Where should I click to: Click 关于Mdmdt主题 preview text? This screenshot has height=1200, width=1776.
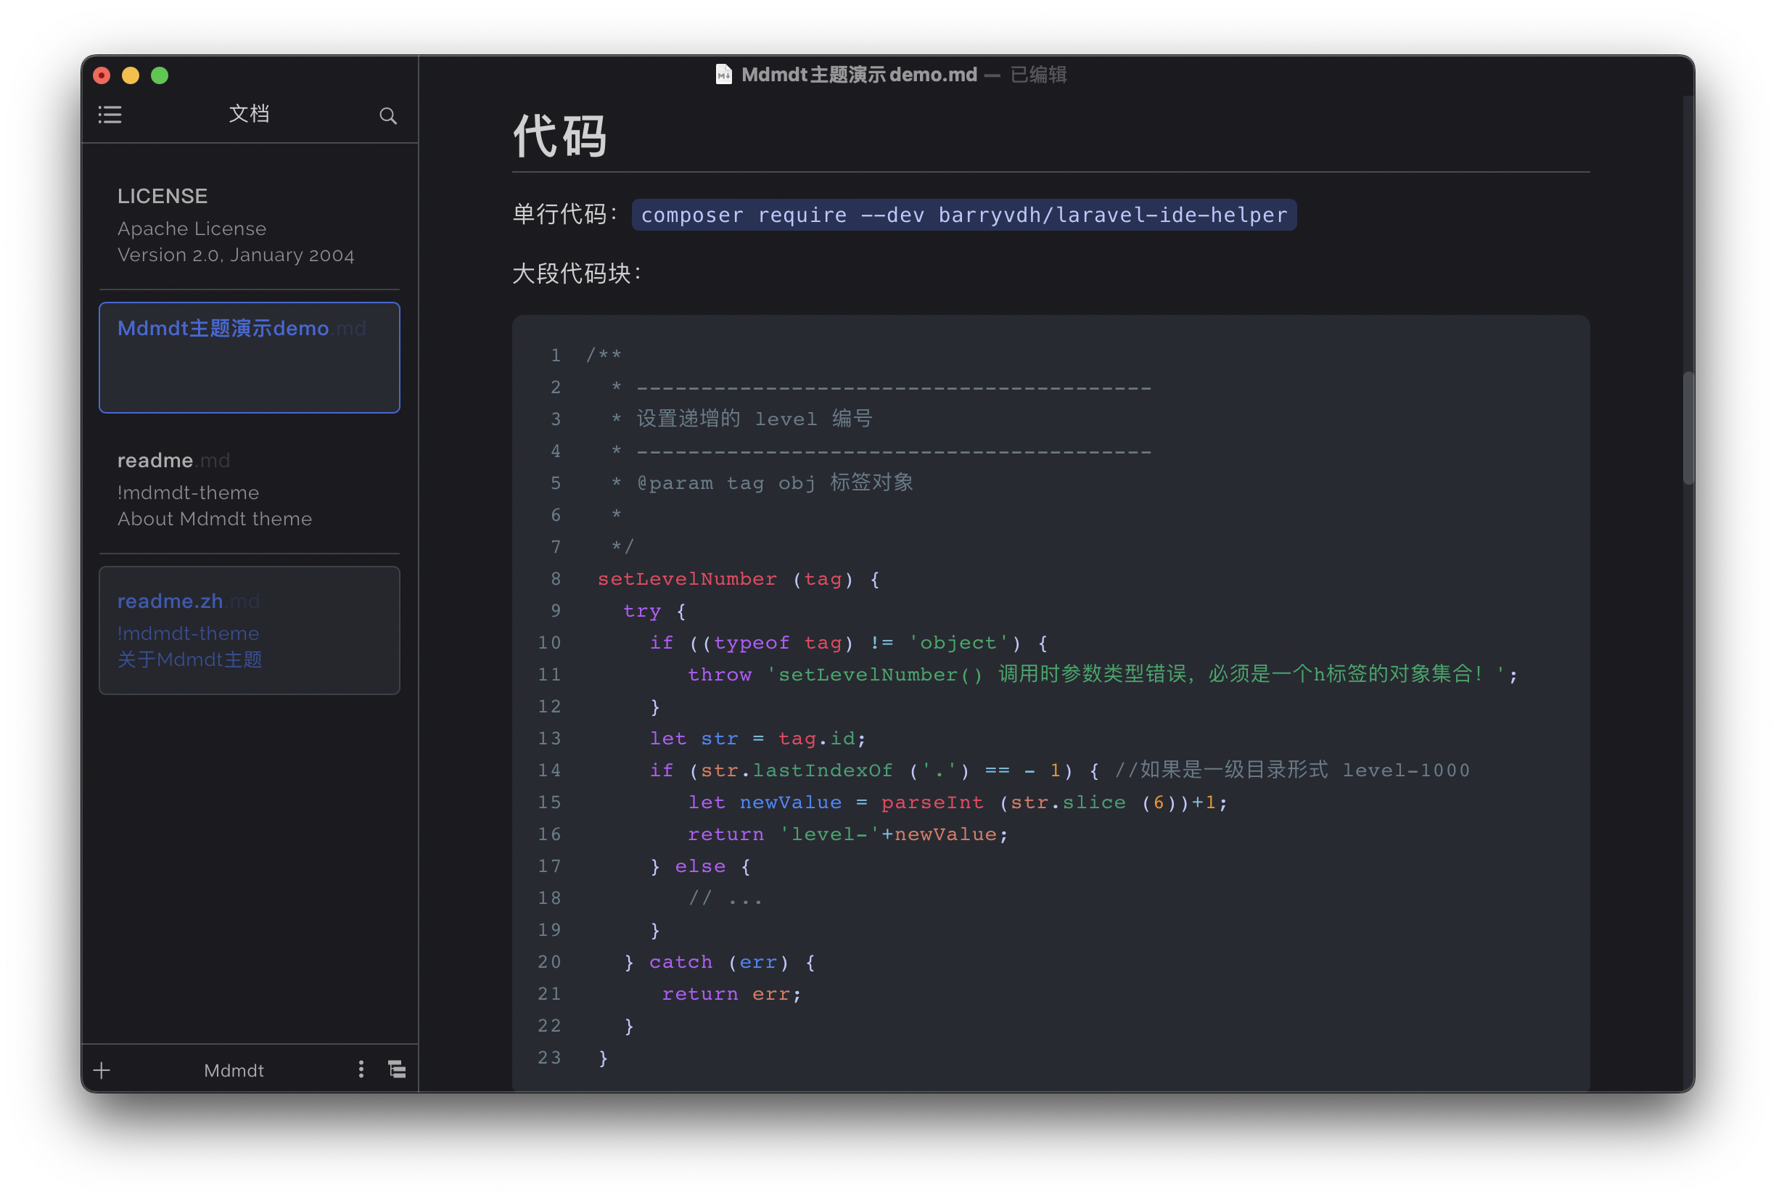[189, 659]
